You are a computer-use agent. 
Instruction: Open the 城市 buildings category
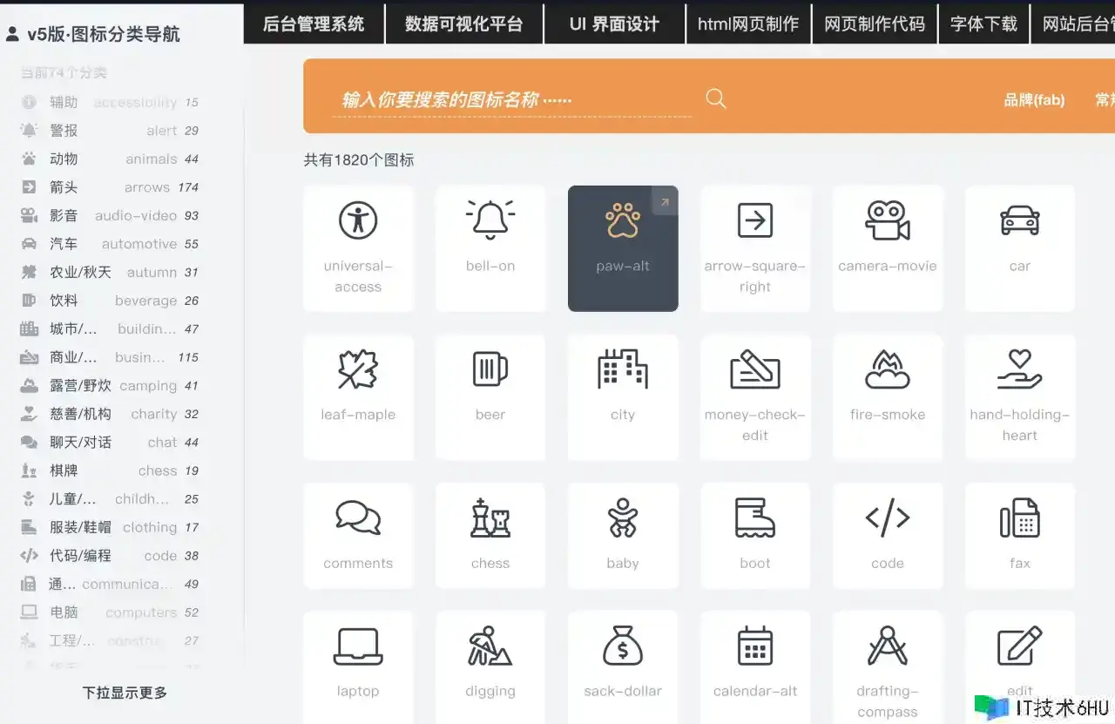point(110,328)
